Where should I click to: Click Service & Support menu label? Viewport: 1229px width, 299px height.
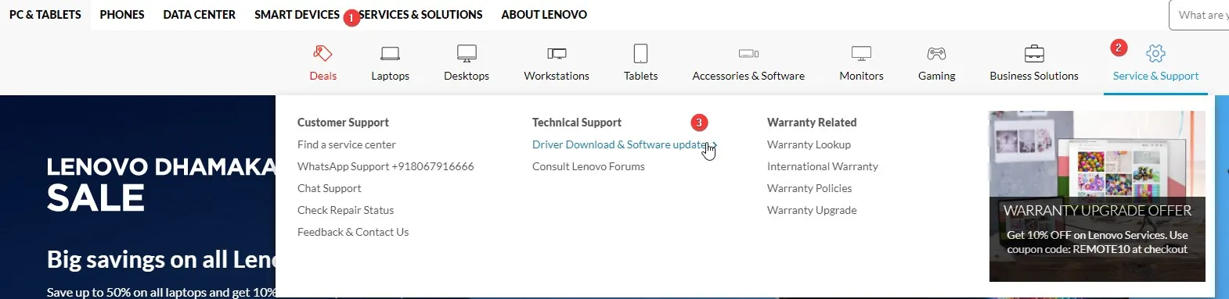1155,76
